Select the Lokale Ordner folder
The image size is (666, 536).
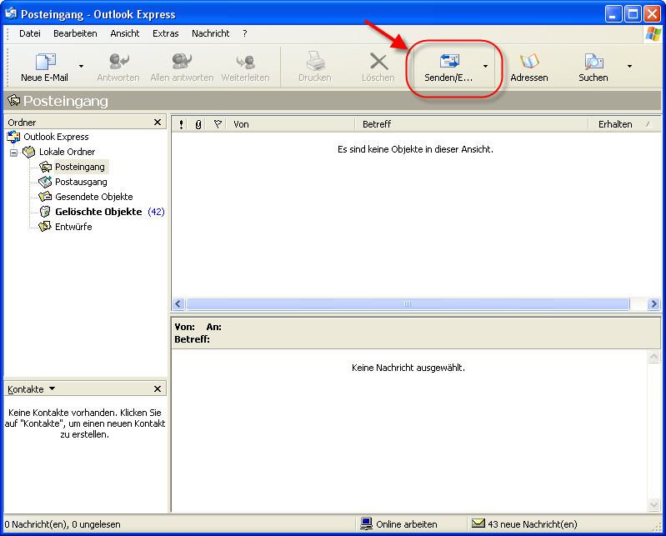point(68,152)
